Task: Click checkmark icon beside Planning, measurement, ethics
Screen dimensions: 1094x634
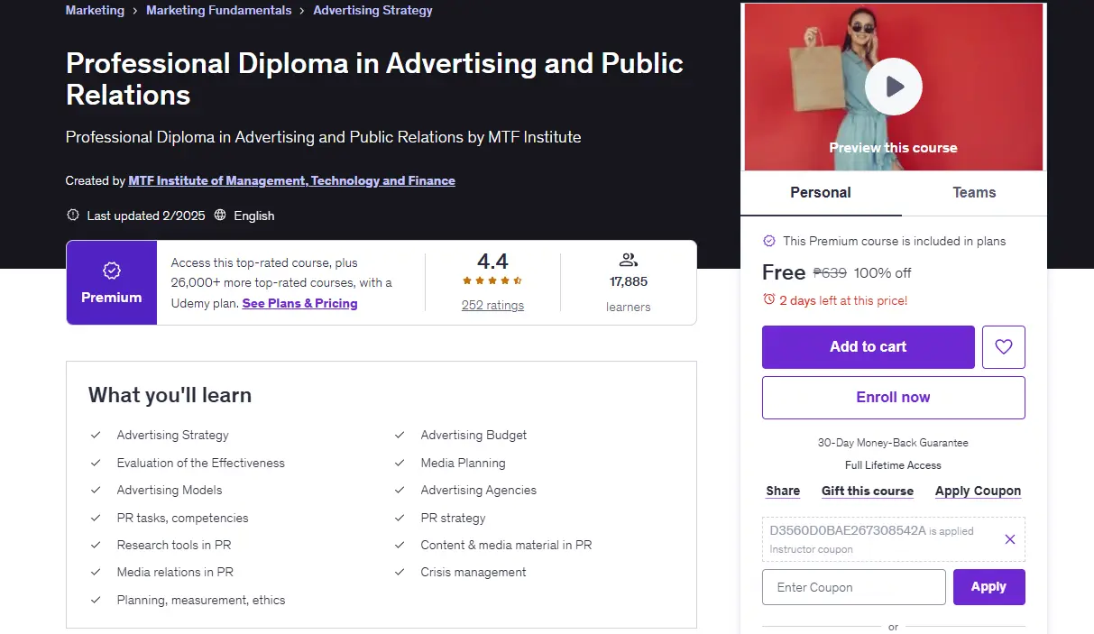Action: click(96, 600)
